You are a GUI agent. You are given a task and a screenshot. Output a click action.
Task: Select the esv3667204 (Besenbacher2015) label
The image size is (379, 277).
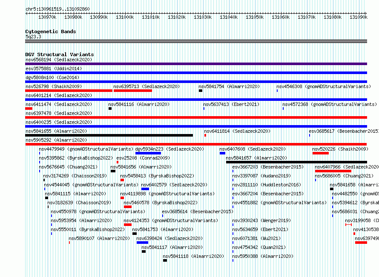tap(268, 194)
